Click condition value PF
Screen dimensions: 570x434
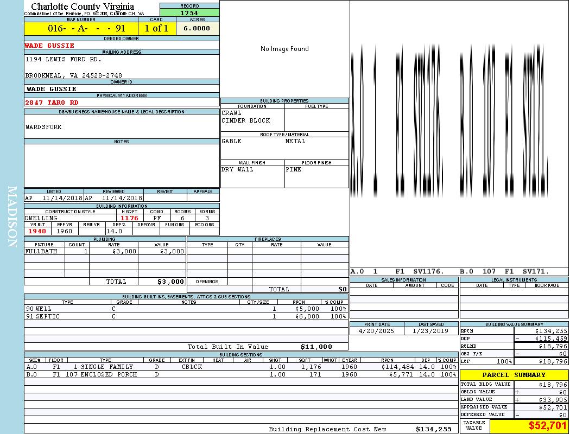157,218
